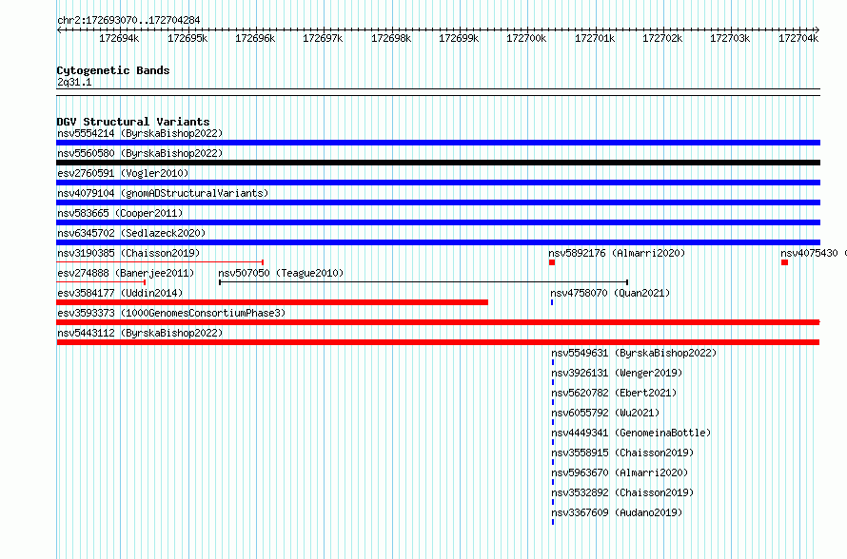This screenshot has height=559, width=847.
Task: Select the red bar under esv3593373
Action: point(438,322)
